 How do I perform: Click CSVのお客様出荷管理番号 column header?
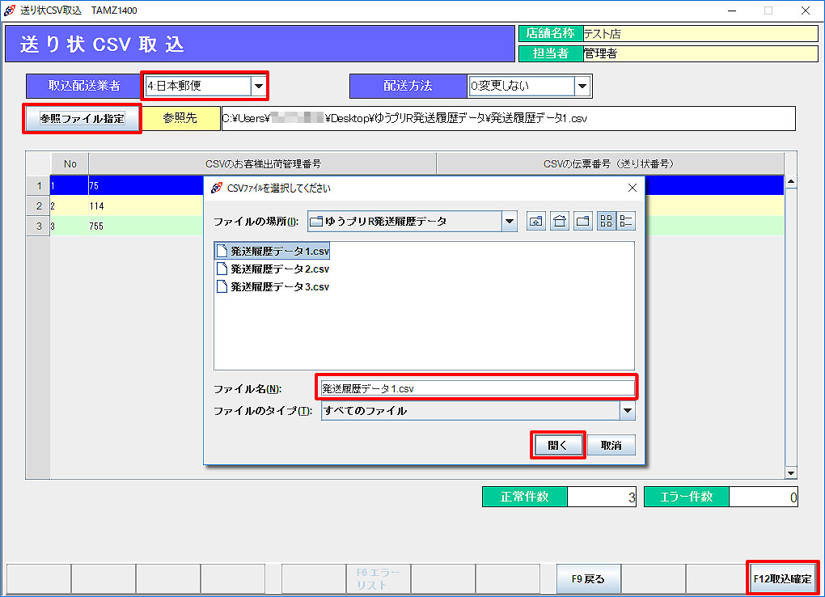(x=263, y=163)
